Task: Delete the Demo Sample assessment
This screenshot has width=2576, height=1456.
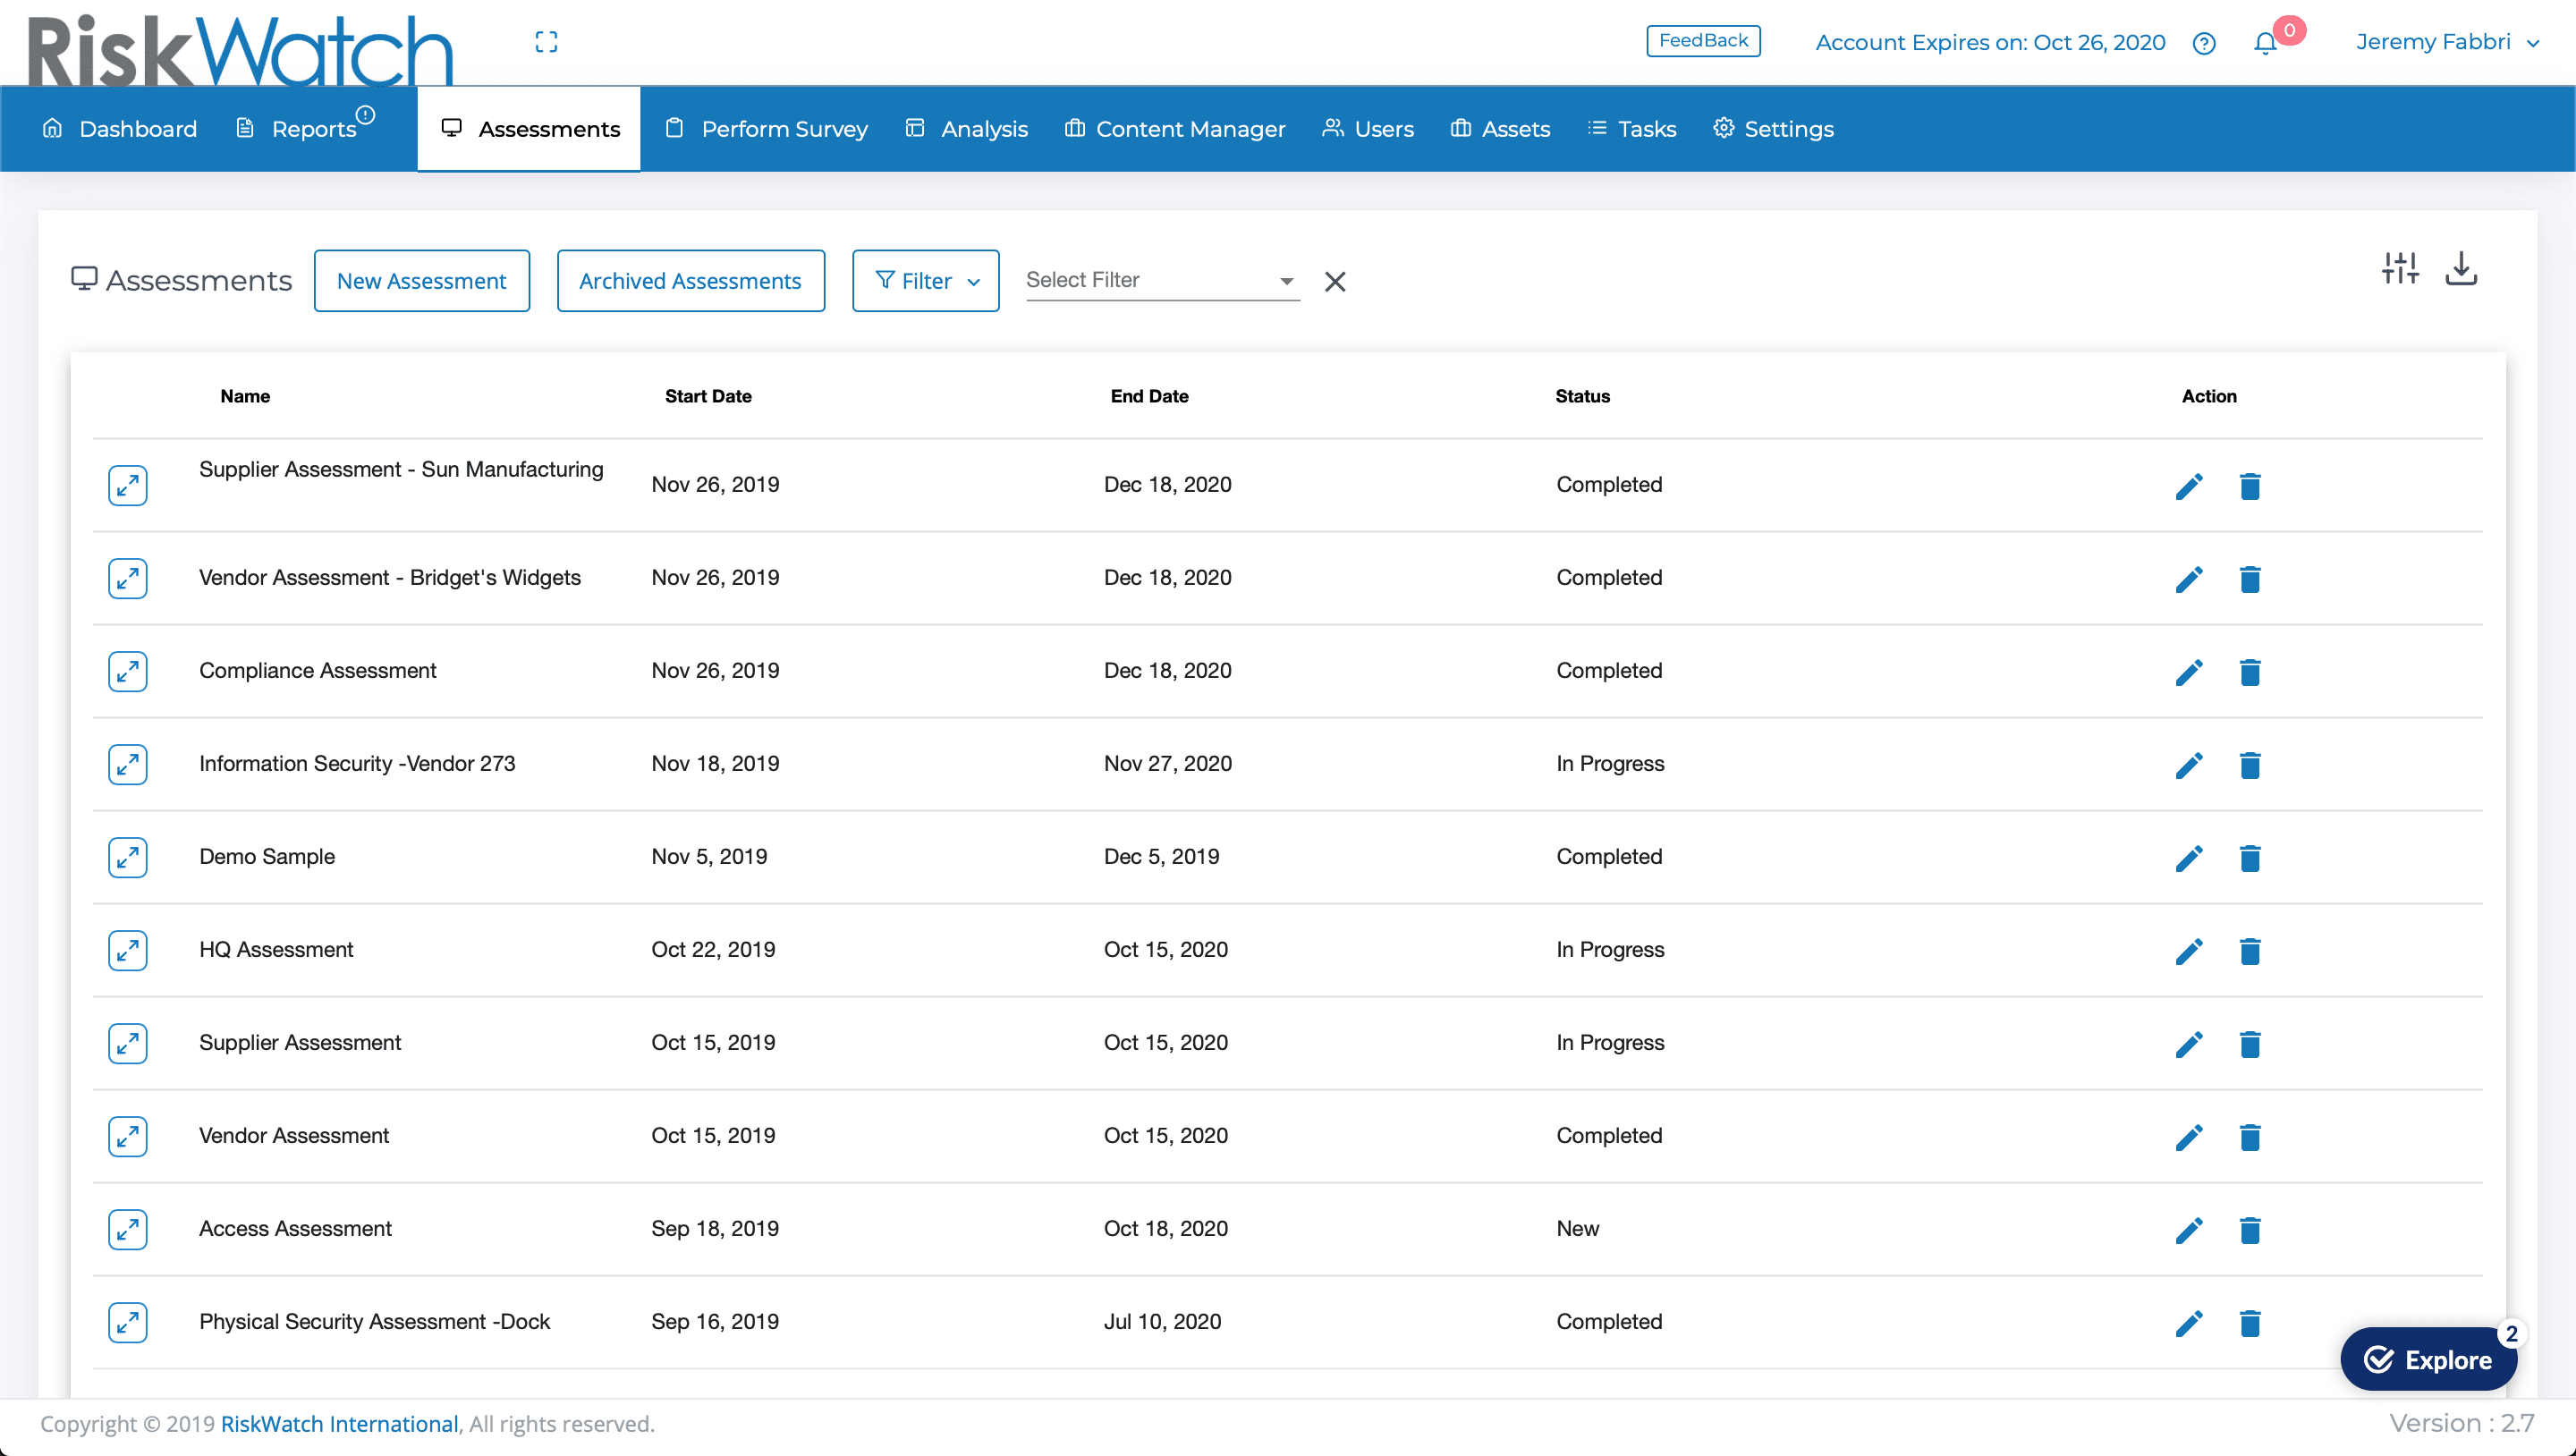Action: pyautogui.click(x=2251, y=858)
